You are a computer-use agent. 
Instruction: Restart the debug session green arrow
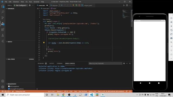pyautogui.click(x=76, y=5)
